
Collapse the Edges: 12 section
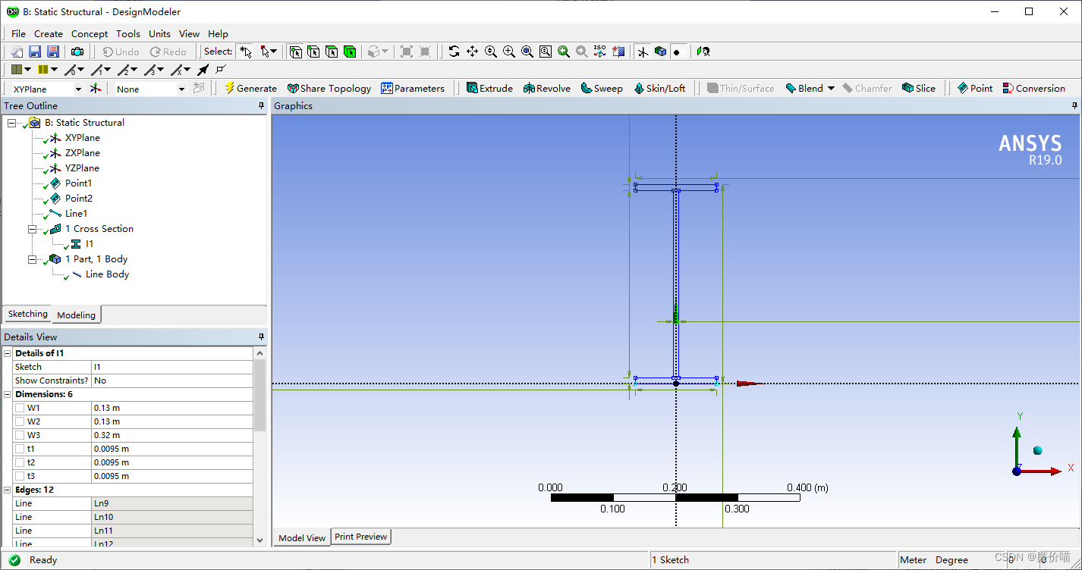[x=8, y=490]
